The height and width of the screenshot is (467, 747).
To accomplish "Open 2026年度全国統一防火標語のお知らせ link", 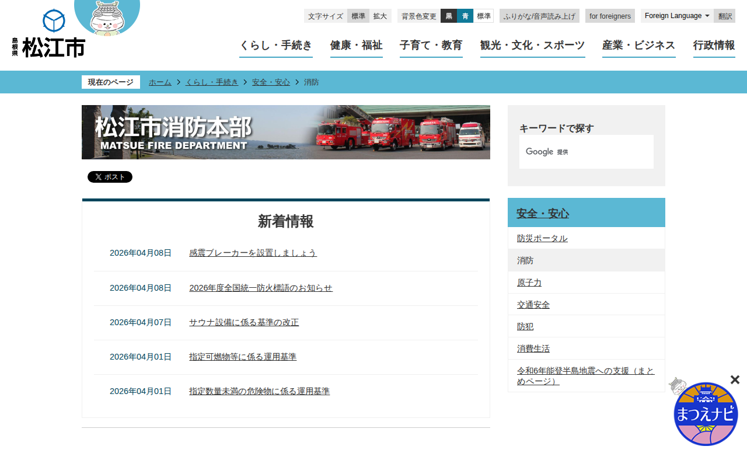I will click(x=261, y=288).
